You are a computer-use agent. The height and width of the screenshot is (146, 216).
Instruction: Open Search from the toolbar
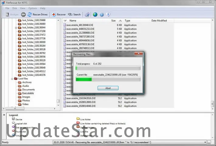point(75,15)
